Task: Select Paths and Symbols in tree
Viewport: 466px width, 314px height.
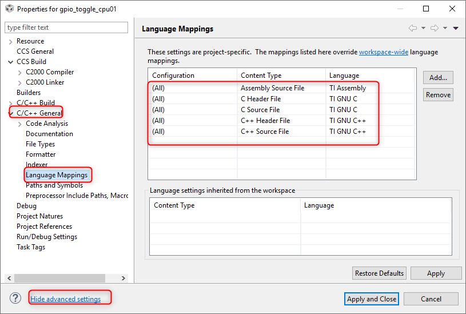Action: coord(54,185)
